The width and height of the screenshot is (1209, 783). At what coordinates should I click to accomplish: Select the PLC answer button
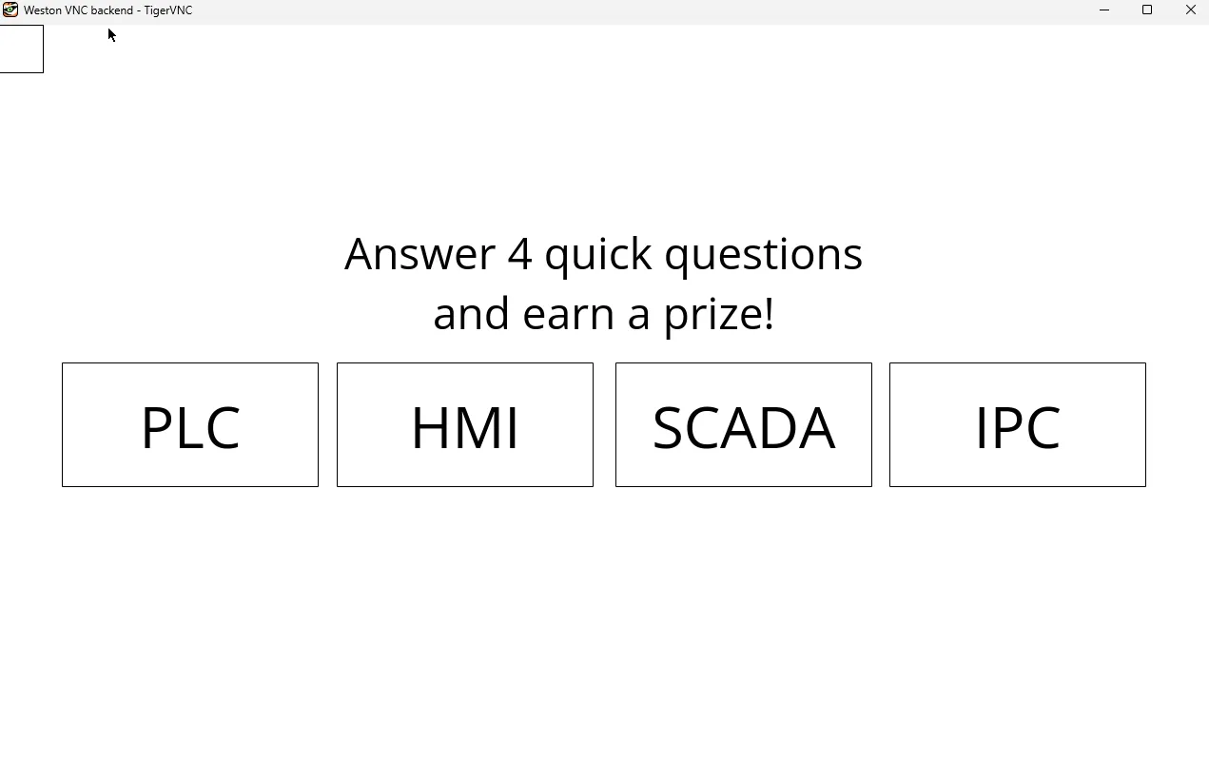(x=190, y=424)
